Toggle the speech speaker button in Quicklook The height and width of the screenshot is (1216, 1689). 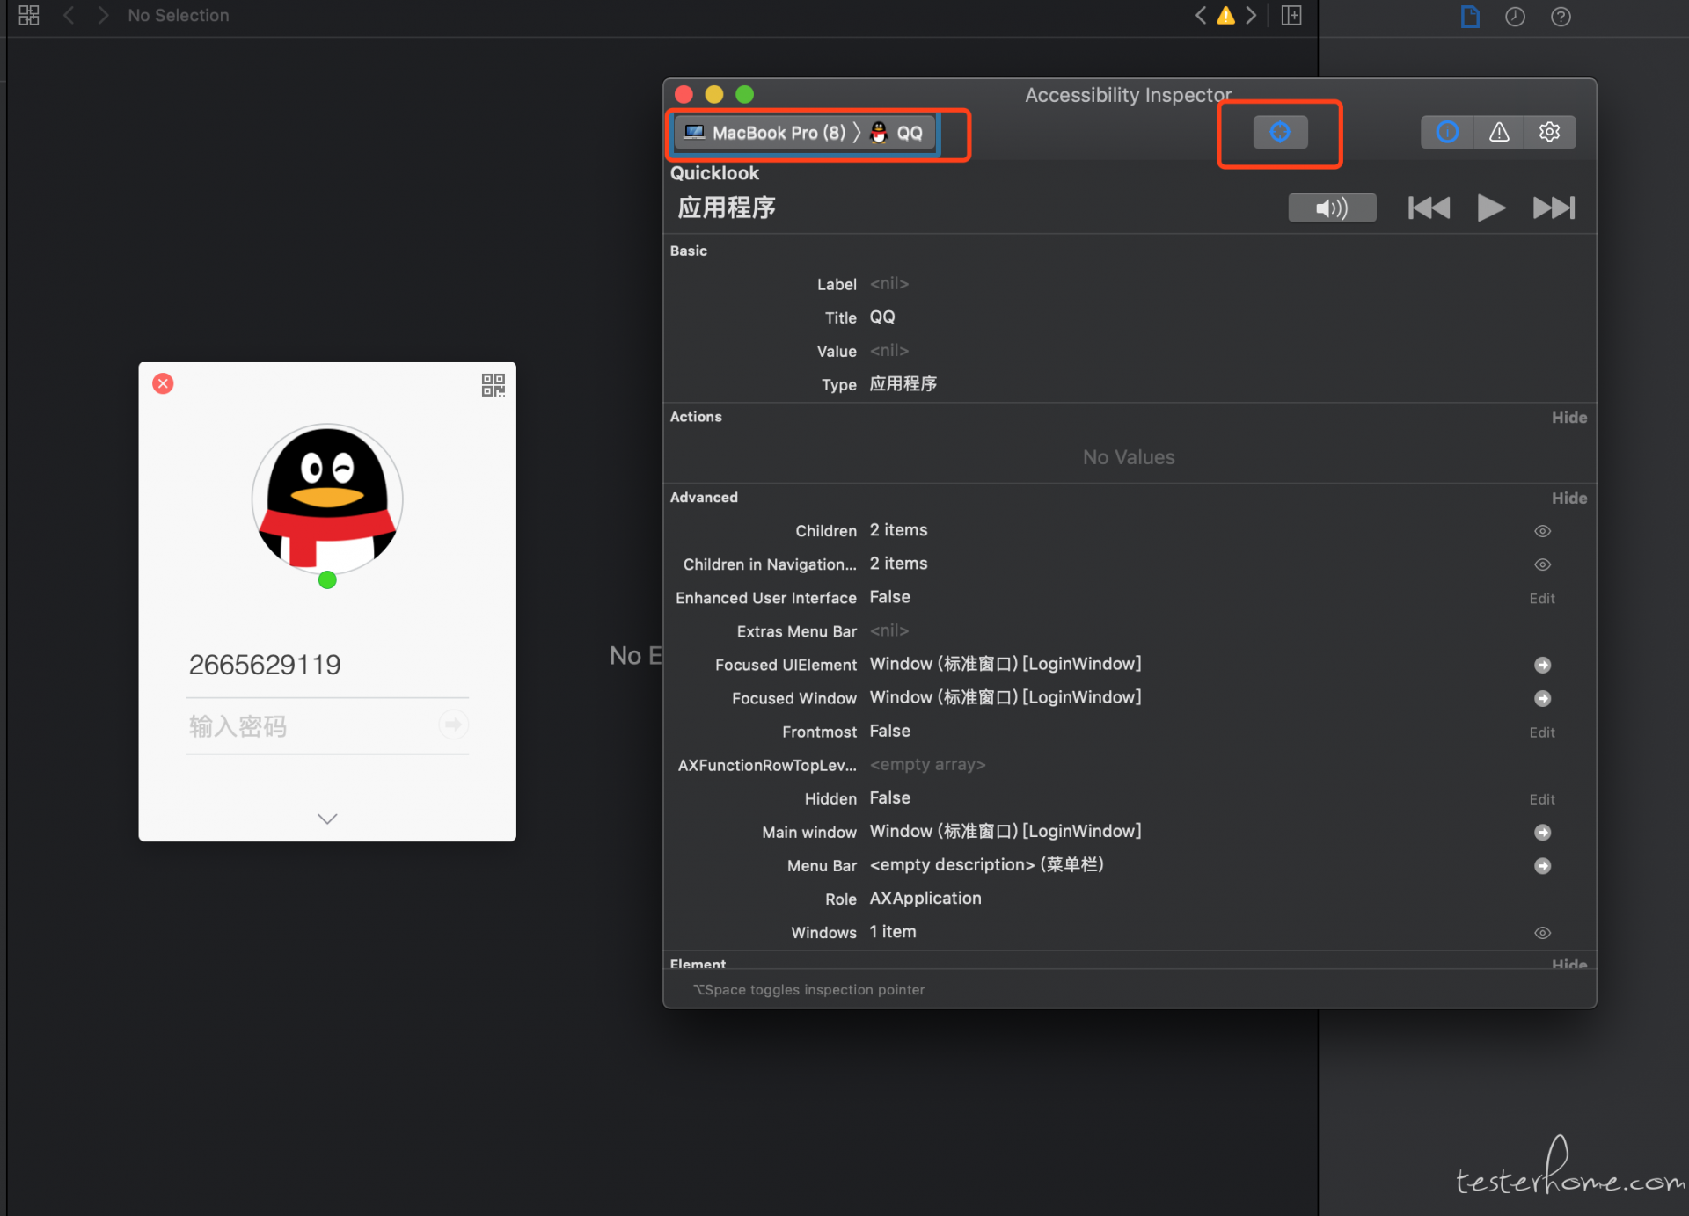1332,208
